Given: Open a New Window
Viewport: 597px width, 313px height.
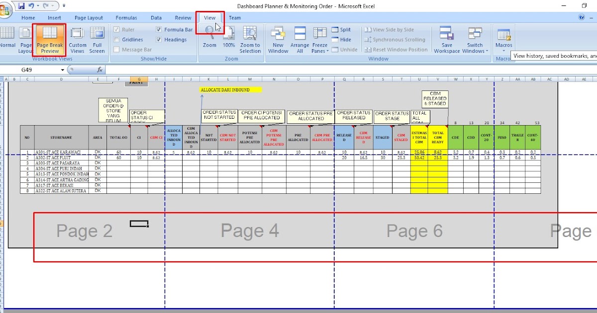Looking at the screenshot, I should tap(278, 40).
